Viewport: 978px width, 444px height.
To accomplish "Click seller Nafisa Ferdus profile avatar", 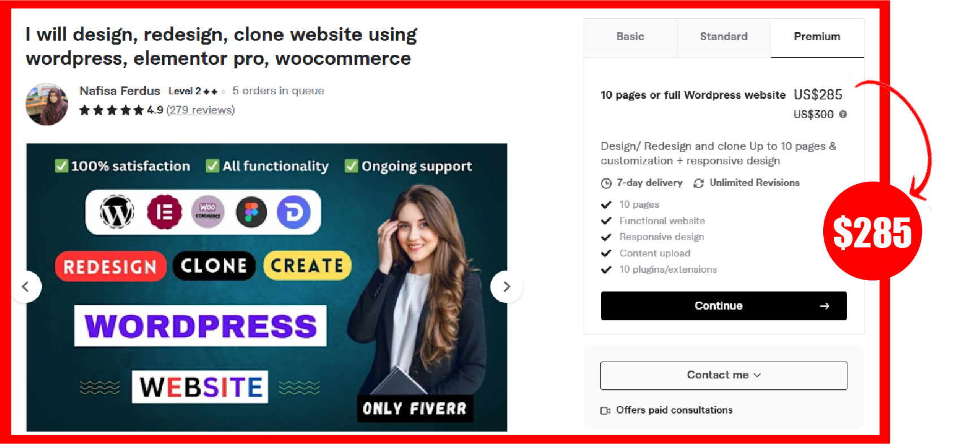I will (47, 104).
